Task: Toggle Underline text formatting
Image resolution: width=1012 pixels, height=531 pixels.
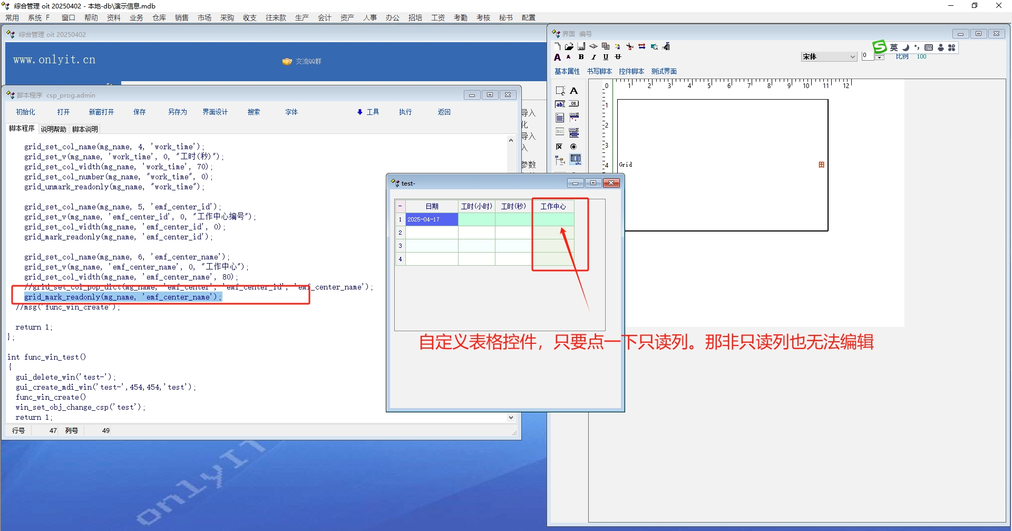Action: coord(606,57)
